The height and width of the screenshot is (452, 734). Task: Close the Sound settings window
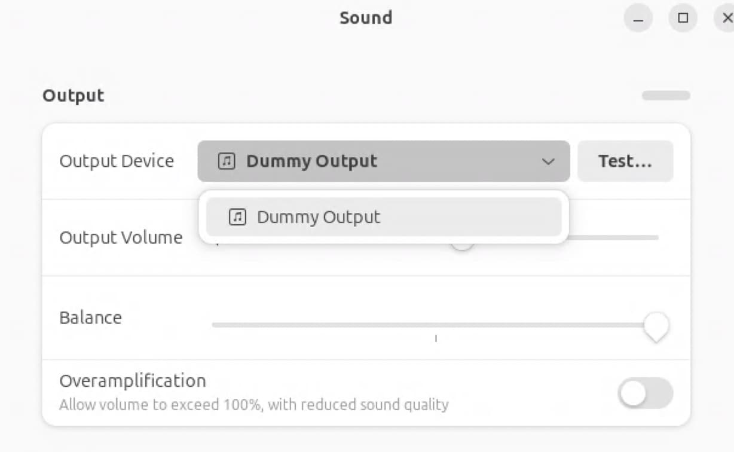point(726,19)
